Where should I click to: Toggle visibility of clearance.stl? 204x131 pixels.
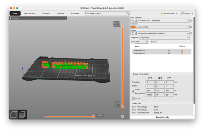[169, 51]
